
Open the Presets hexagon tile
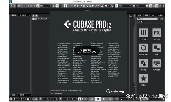157,48
